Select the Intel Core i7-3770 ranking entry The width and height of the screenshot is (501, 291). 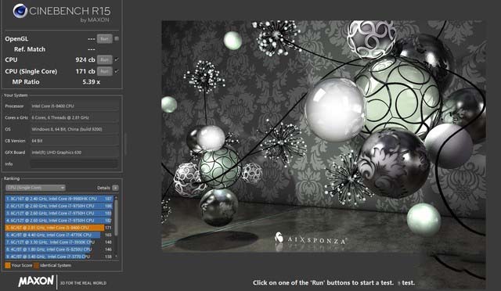(59, 256)
